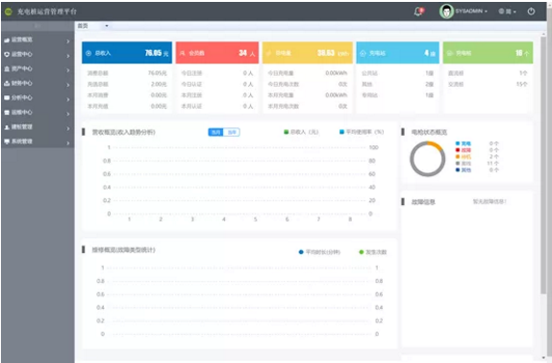Open the SYSADMIN account dropdown
The height and width of the screenshot is (363, 552).
click(x=471, y=12)
